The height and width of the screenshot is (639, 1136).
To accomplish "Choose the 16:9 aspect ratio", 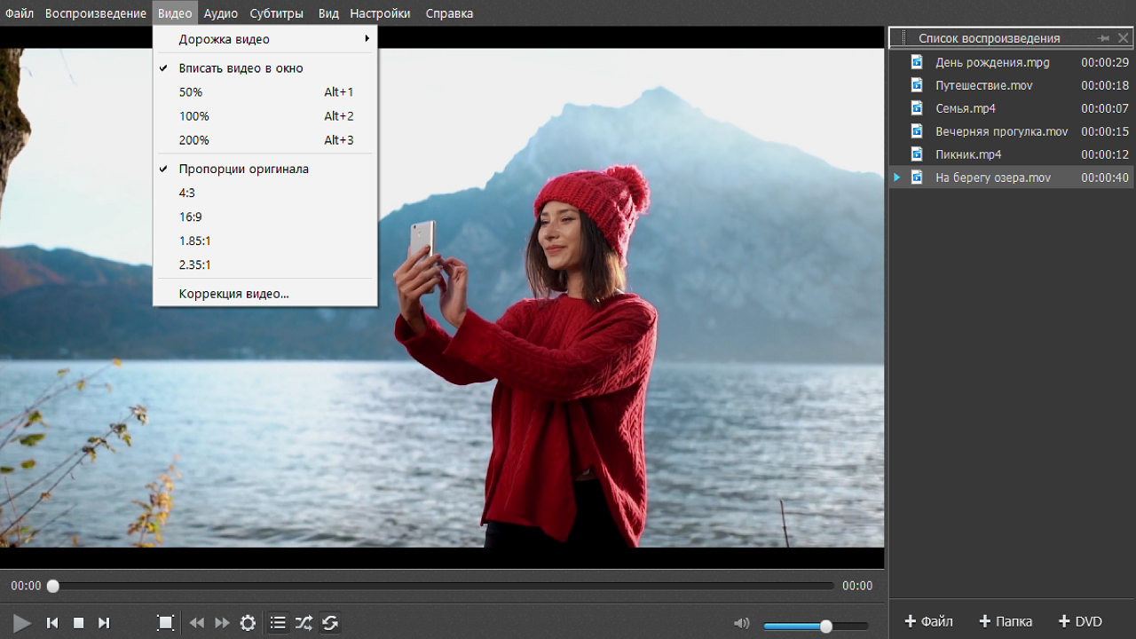I will [265, 217].
